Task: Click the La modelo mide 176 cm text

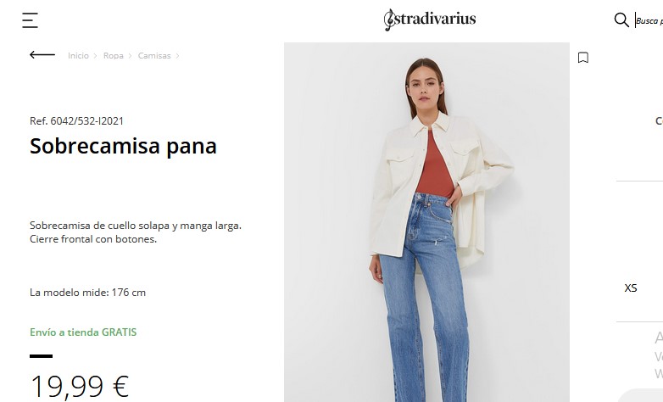Action: tap(87, 293)
